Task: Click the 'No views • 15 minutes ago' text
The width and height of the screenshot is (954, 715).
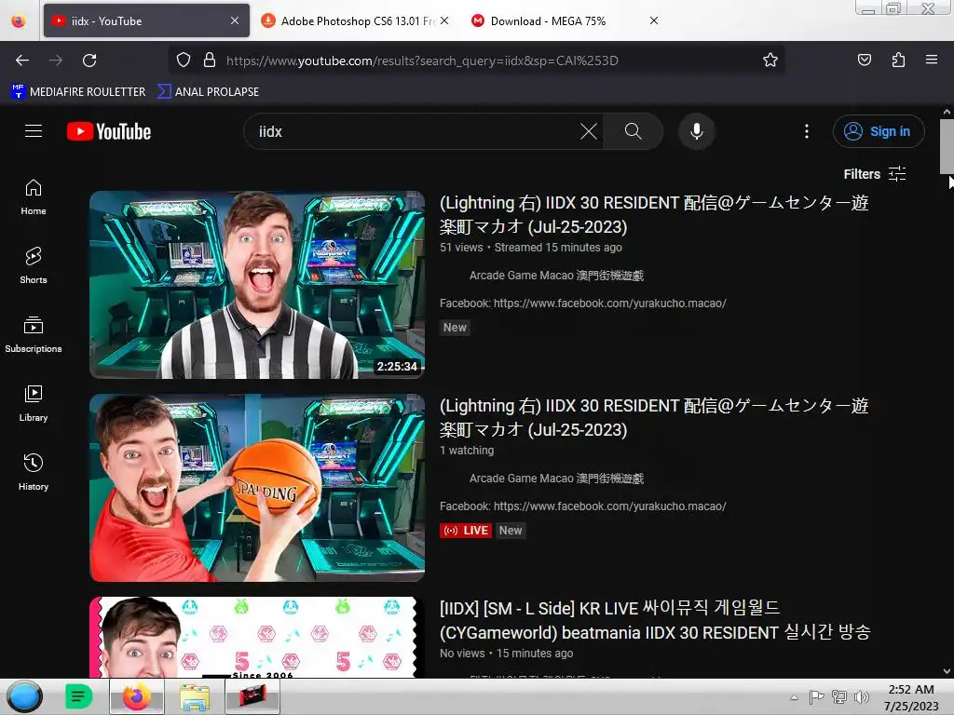Action: point(506,653)
